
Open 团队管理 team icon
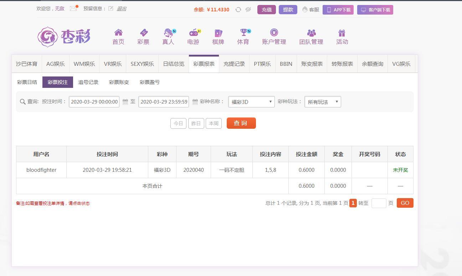tap(311, 33)
